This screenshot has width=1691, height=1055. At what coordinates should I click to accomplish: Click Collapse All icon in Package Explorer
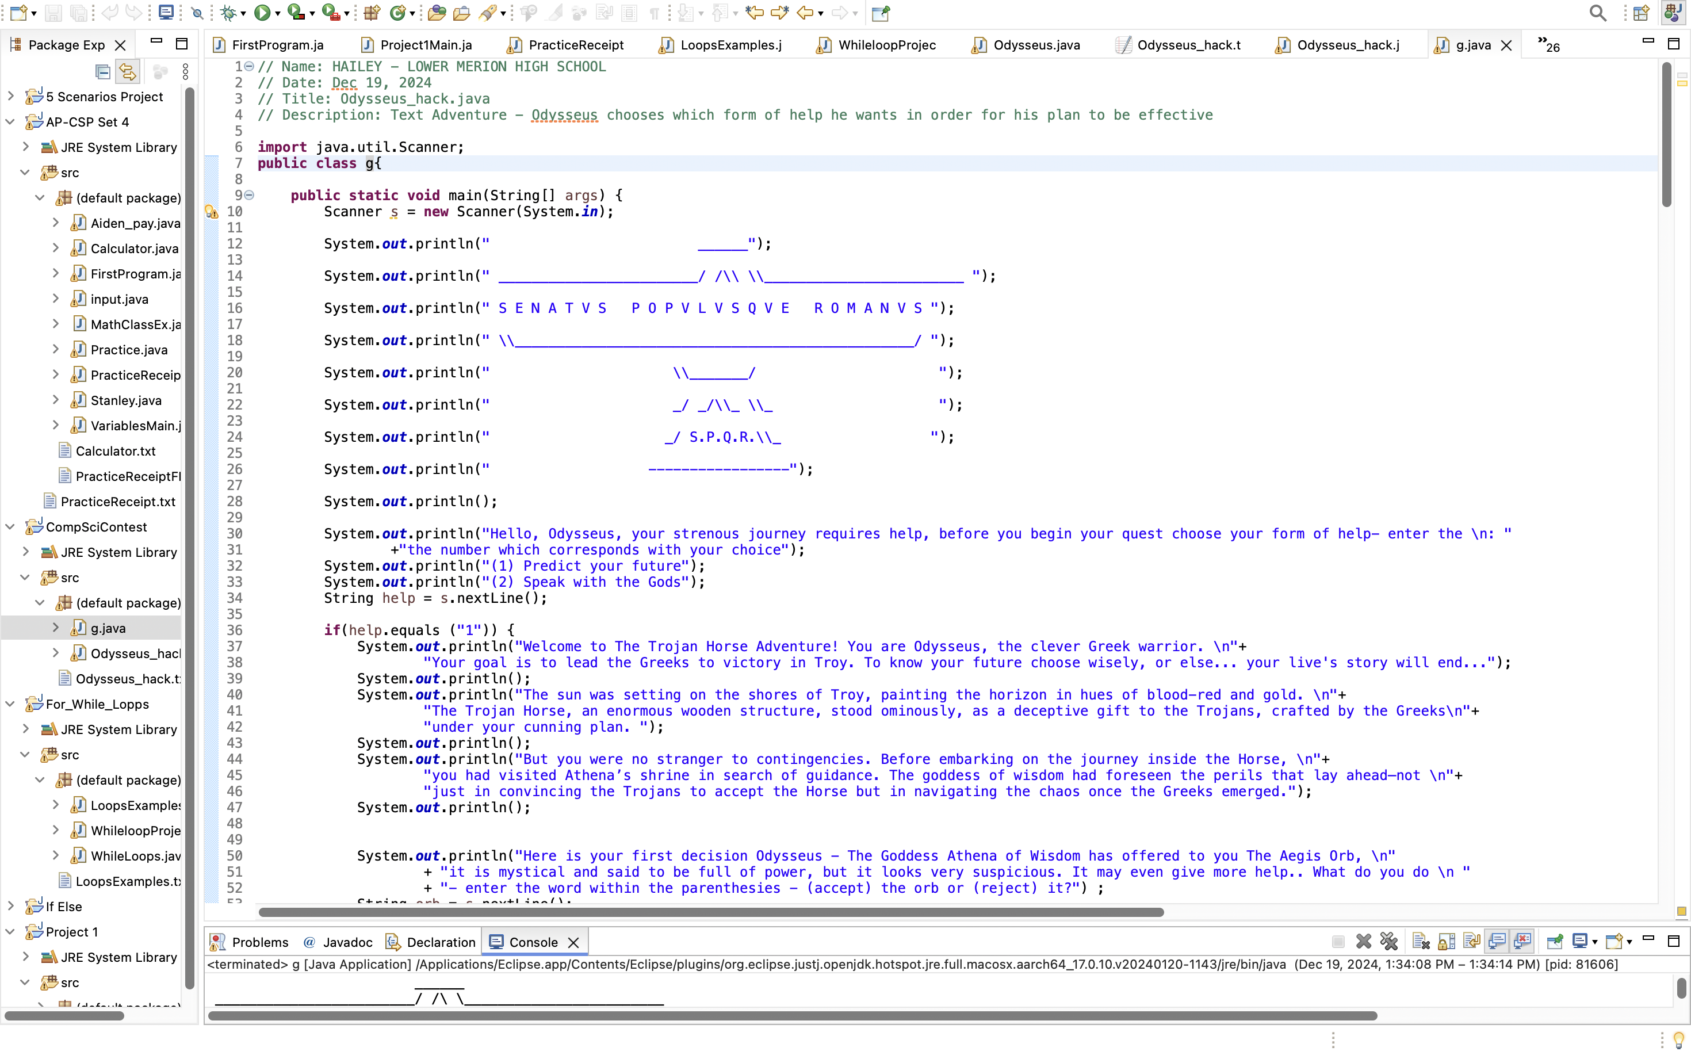coord(102,72)
